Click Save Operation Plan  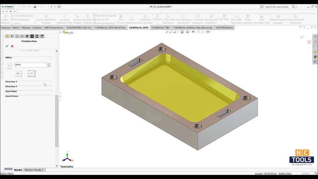(261, 19)
